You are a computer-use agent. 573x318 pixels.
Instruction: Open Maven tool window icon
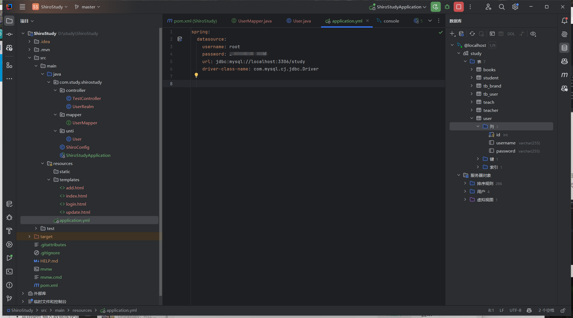point(564,75)
